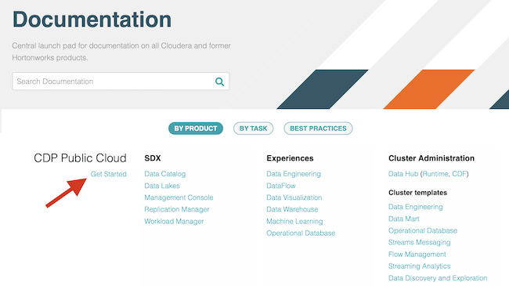Open the Get Started link
The height and width of the screenshot is (286, 509).
[108, 174]
